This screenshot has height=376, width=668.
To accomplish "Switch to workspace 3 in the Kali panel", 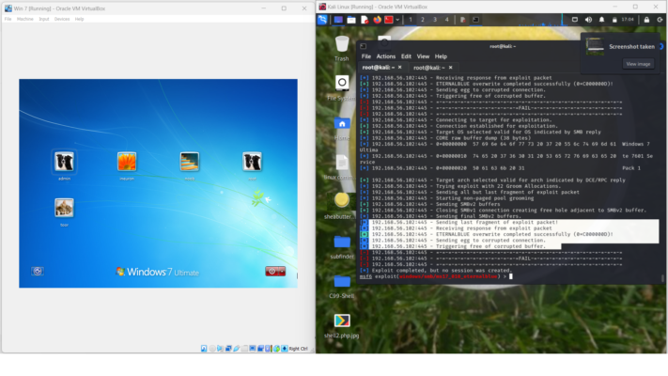I will pyautogui.click(x=435, y=20).
